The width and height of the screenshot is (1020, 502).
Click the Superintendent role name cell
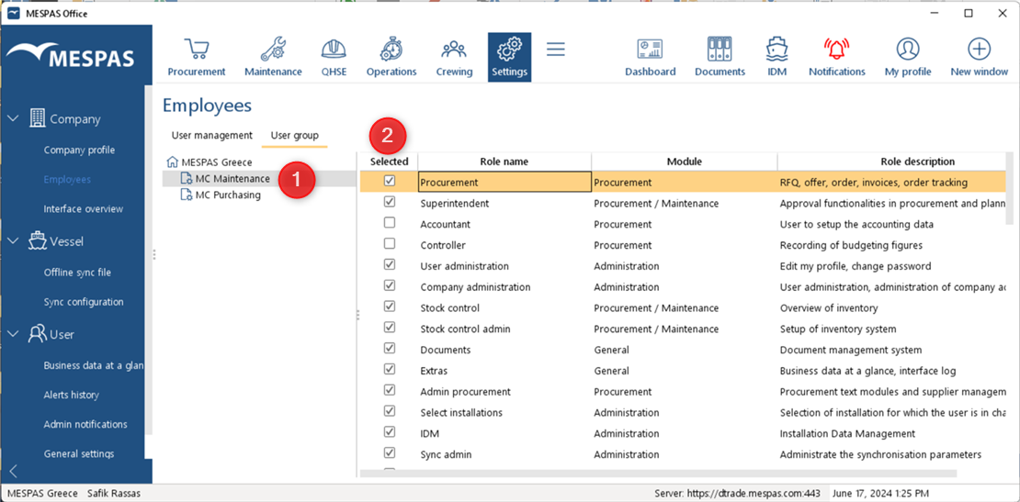point(504,203)
